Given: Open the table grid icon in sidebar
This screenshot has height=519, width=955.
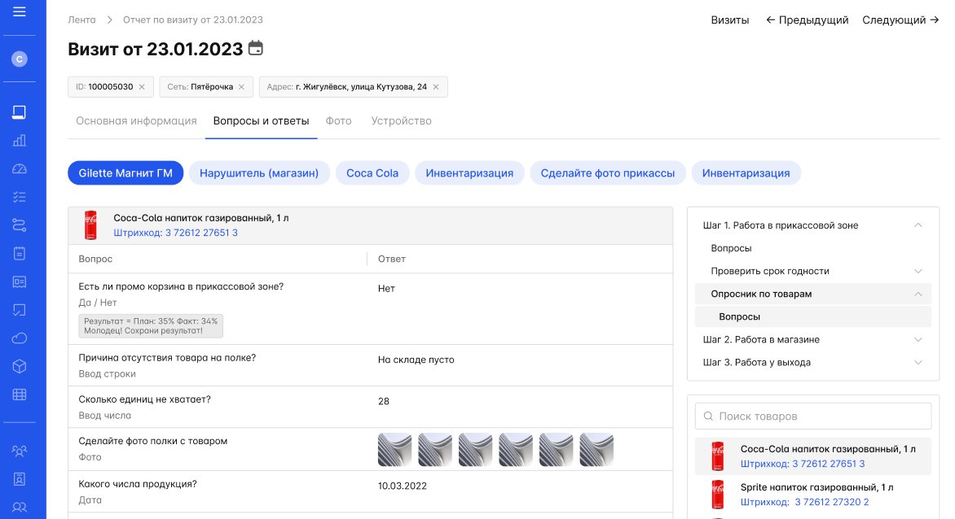Looking at the screenshot, I should click(20, 395).
